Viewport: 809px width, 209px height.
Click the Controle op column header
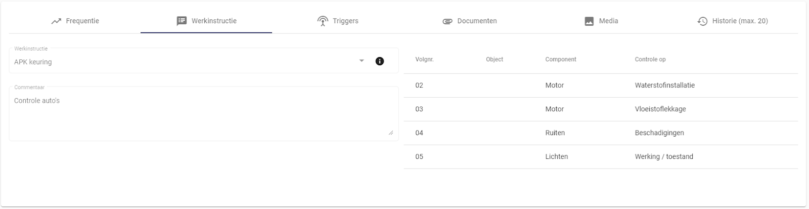click(650, 59)
